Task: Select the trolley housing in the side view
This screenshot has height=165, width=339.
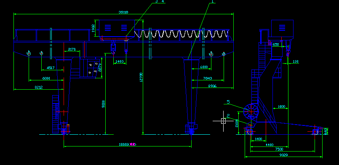Action: point(282,28)
